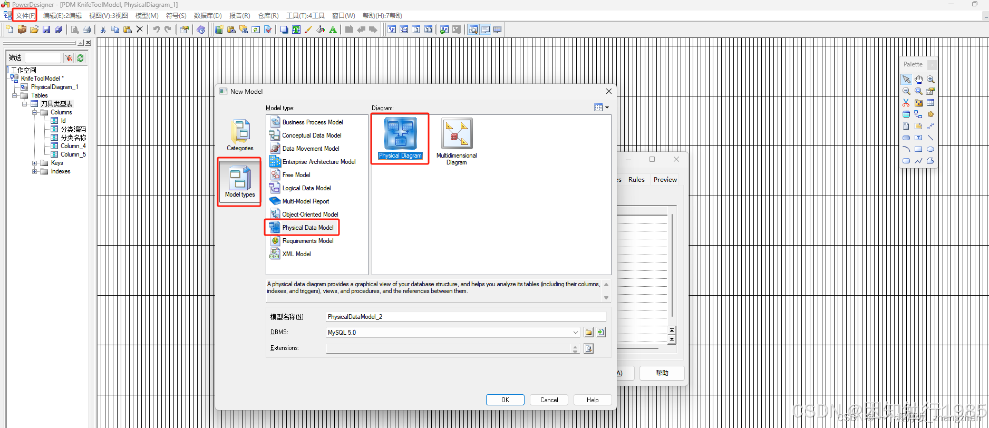Toggle the Output window button in toolbar
This screenshot has height=428, width=989.
485,30
